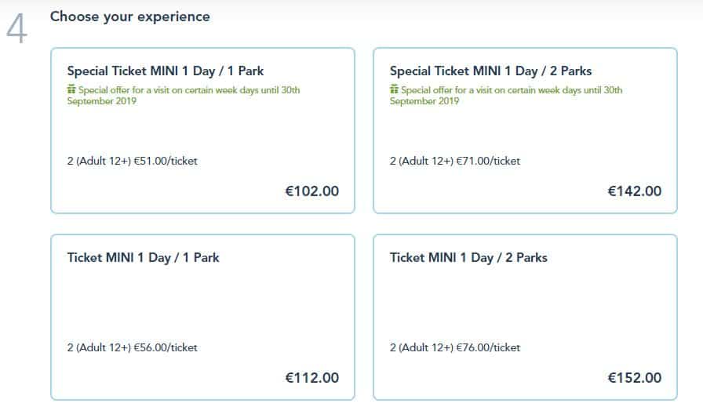Click the €76.00/ticket adult price line
703x407 pixels.
point(455,347)
